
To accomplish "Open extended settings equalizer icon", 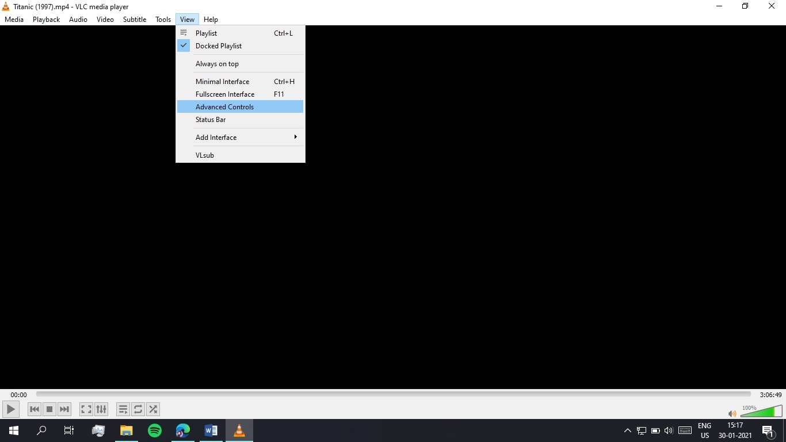I will tap(101, 409).
